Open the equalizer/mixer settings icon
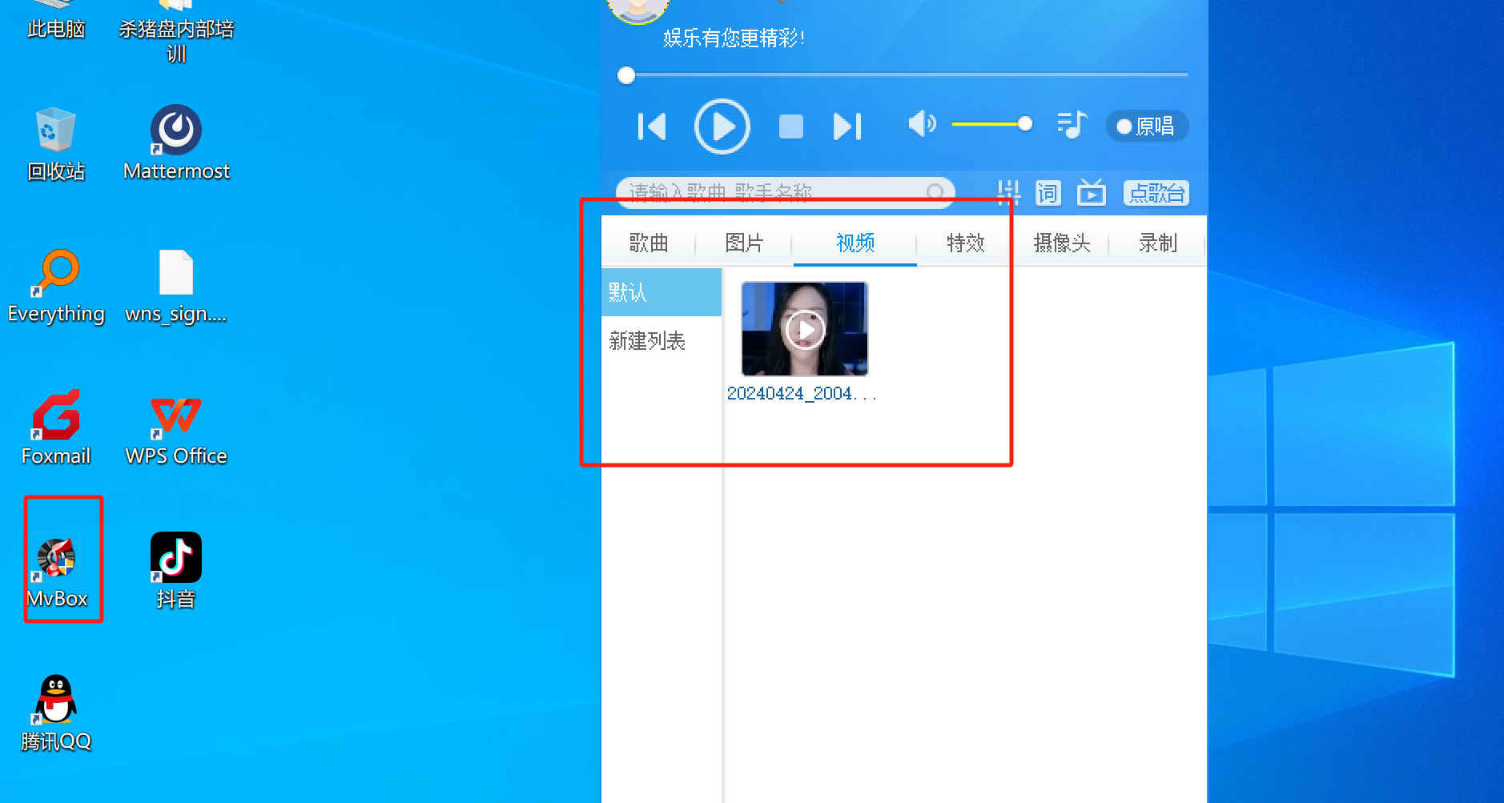Viewport: 1504px width, 803px height. tap(1008, 193)
